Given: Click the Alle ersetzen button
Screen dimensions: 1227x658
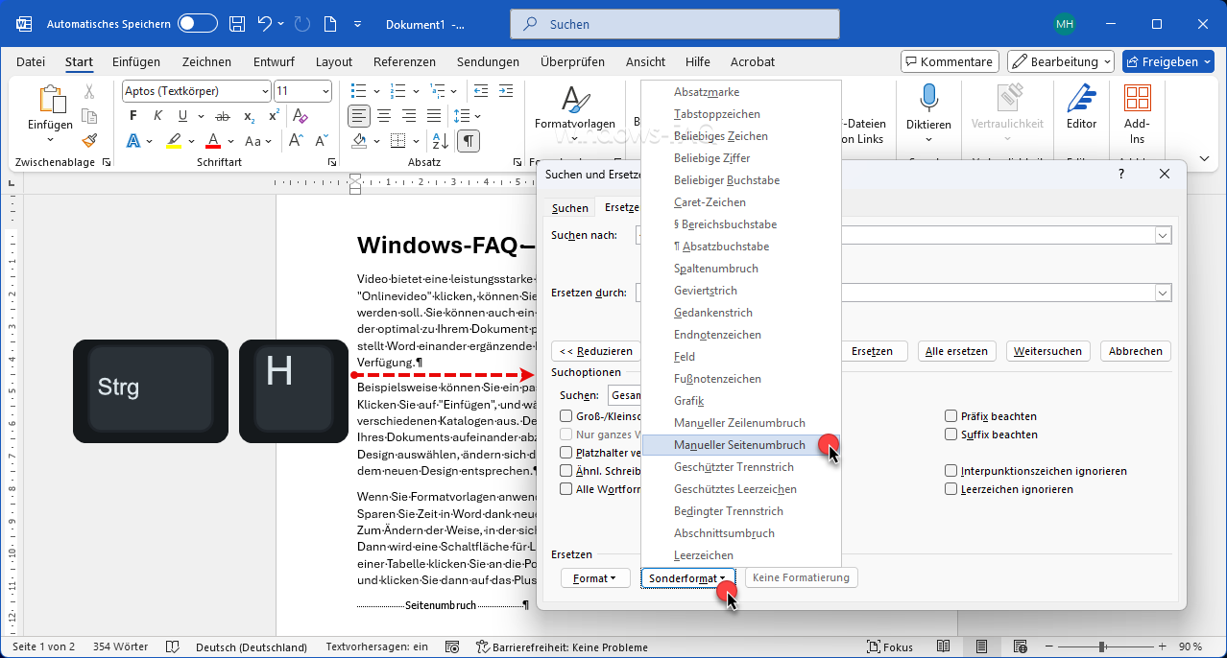Looking at the screenshot, I should click(x=955, y=351).
